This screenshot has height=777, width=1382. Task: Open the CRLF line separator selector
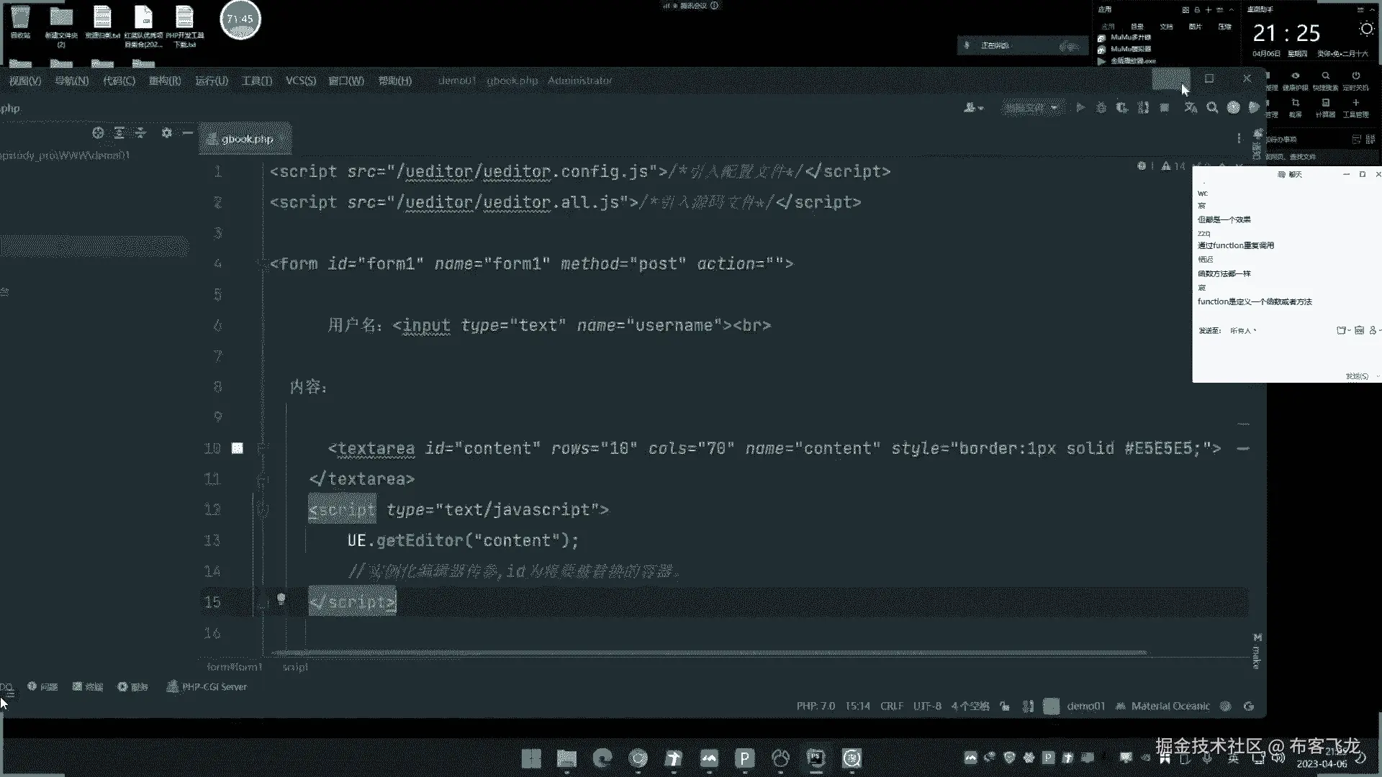(x=891, y=706)
